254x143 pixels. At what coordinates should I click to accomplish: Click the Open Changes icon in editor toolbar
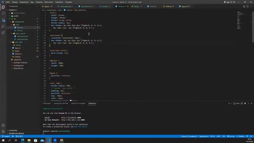click(244, 6)
